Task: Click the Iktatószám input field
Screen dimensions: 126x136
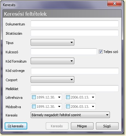Action: (75, 33)
